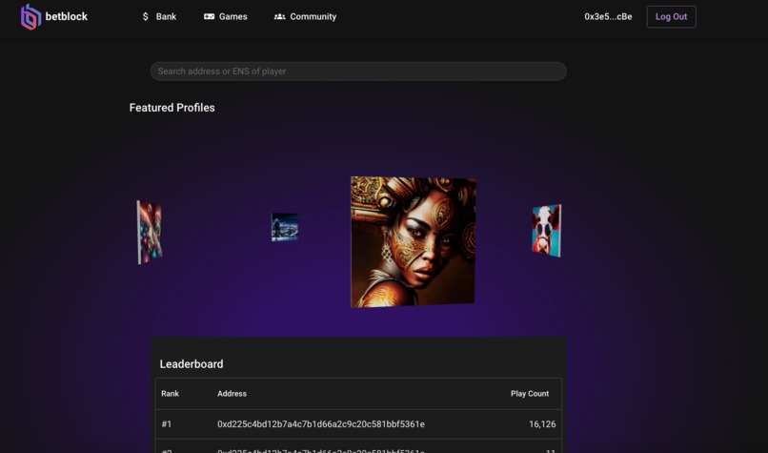The width and height of the screenshot is (768, 453).
Task: Click the Rank column header
Action: pos(170,394)
